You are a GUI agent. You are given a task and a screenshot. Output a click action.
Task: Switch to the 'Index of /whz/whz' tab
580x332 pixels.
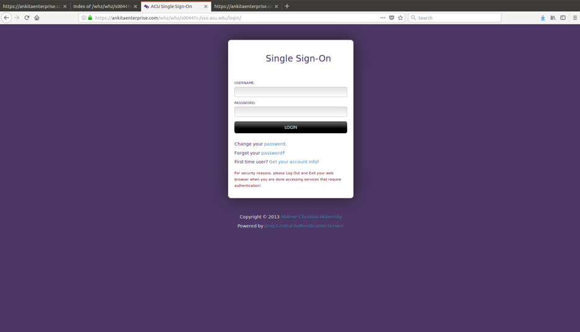(102, 6)
